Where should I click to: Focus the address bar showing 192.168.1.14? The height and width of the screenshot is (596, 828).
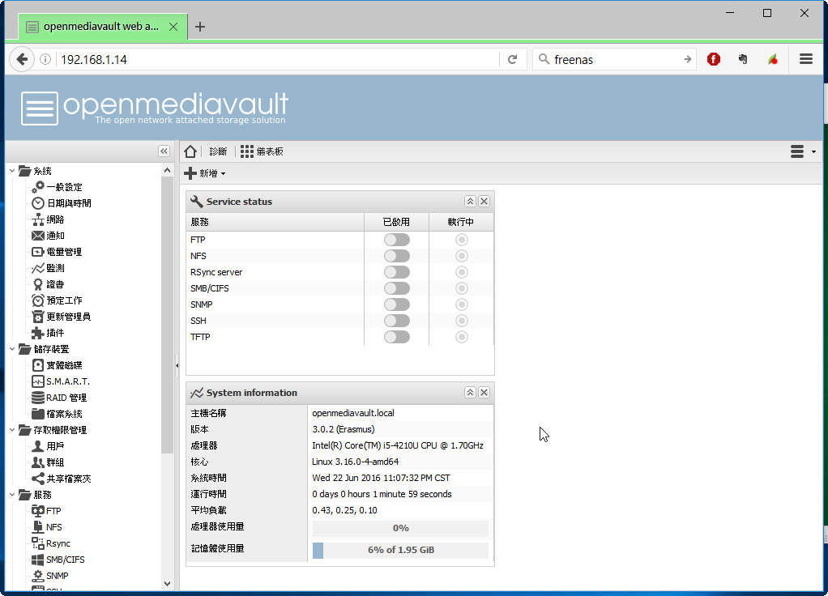coord(279,60)
